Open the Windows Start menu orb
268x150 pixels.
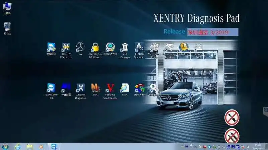pos(5,147)
